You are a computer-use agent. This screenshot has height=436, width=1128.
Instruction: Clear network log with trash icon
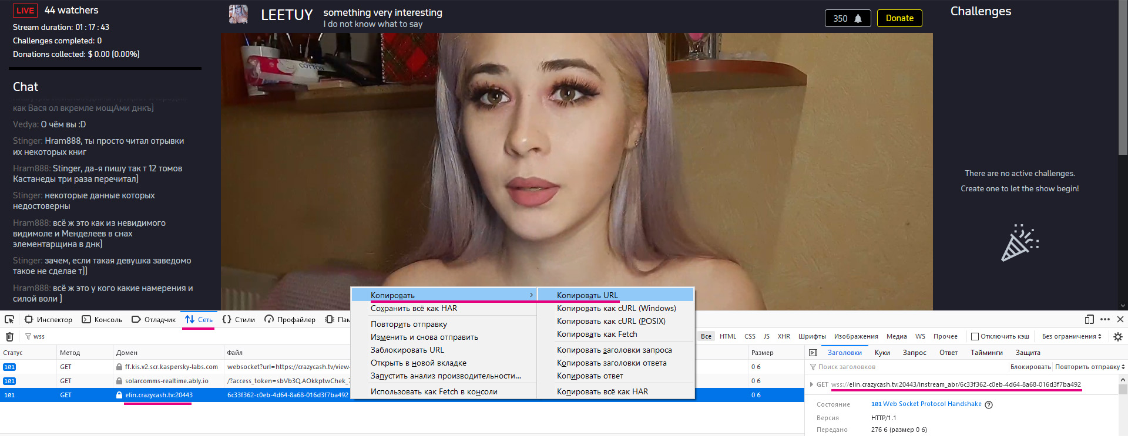(x=9, y=337)
